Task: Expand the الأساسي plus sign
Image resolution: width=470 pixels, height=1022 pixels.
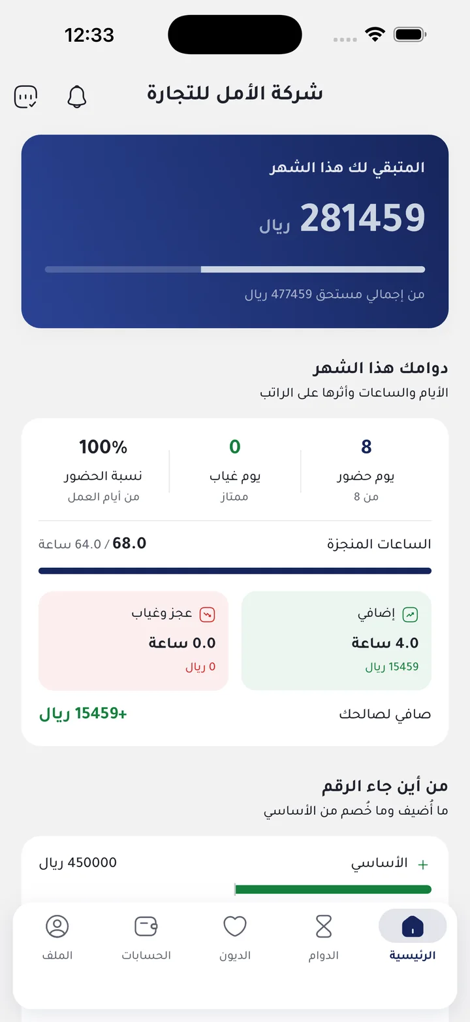Action: coord(423,865)
